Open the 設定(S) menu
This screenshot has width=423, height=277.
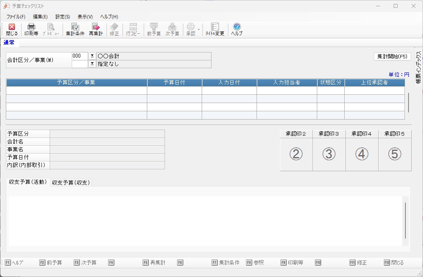pyautogui.click(x=63, y=17)
